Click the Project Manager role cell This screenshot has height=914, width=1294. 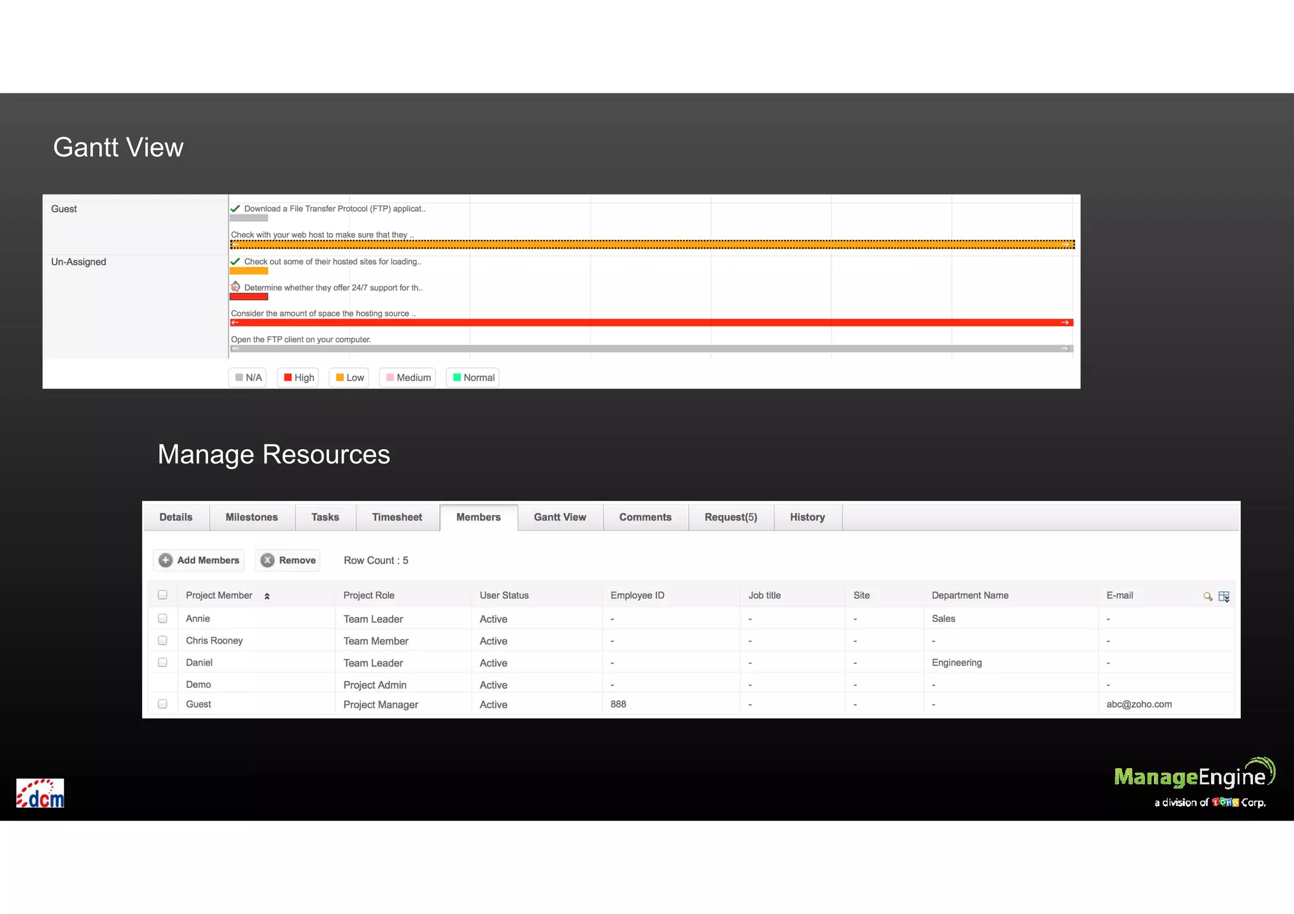click(x=381, y=705)
